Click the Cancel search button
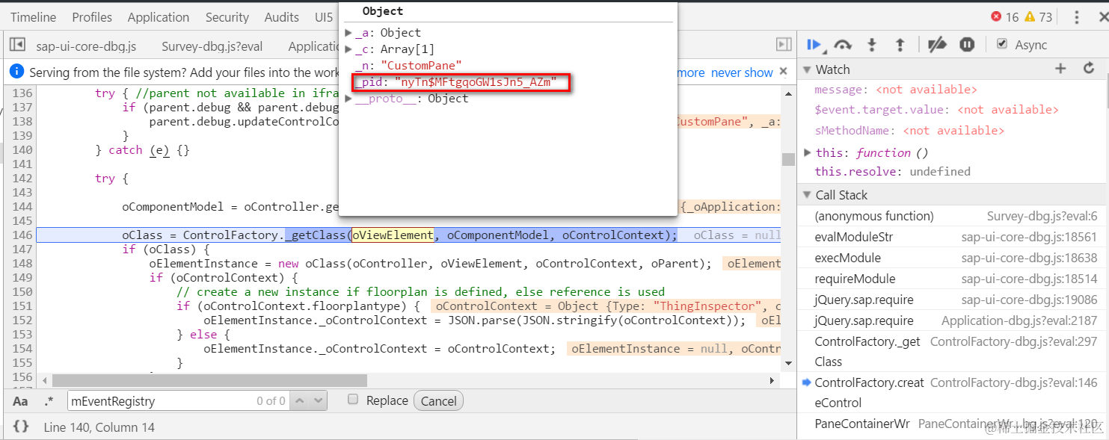This screenshot has height=440, width=1109. pos(438,400)
